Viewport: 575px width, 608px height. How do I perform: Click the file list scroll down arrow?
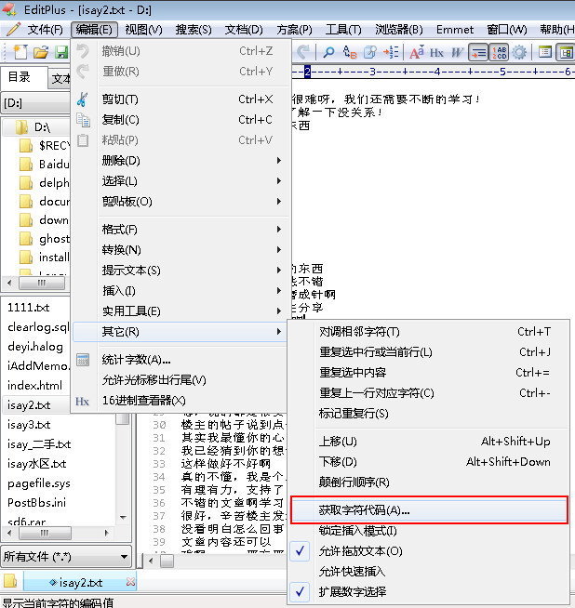[124, 517]
